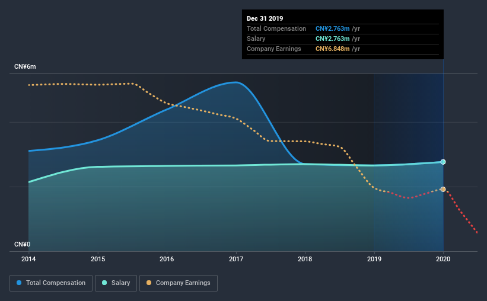
Task: Click the Dec 31 2019 tooltip date
Action: pyautogui.click(x=265, y=18)
